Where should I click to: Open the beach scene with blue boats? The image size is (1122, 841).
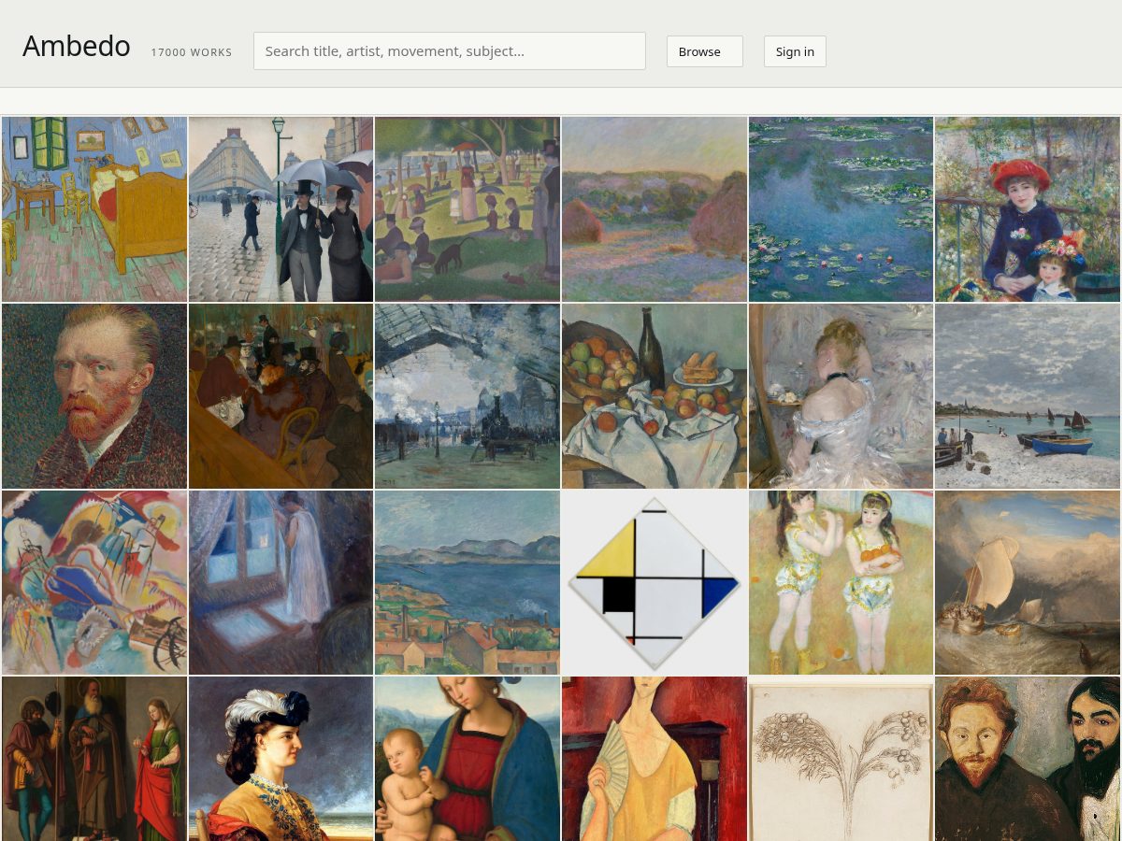[1028, 396]
